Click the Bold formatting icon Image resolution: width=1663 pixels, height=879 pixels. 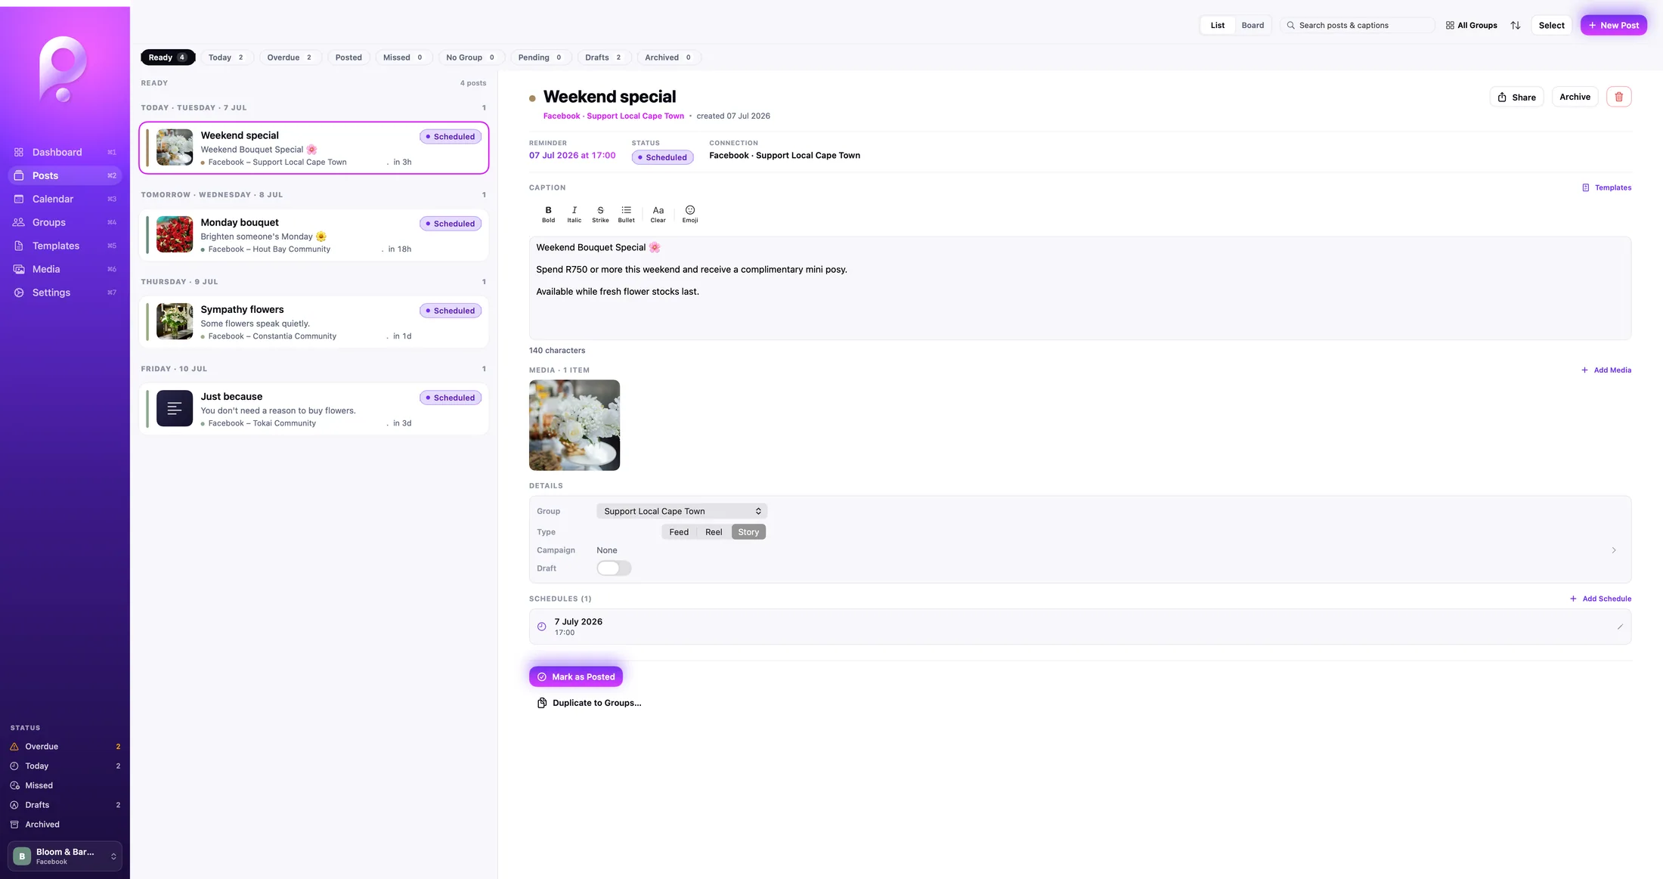click(x=548, y=214)
